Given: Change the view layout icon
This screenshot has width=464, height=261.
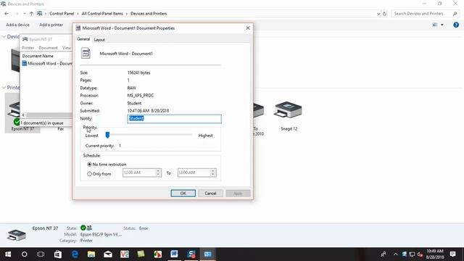Looking at the screenshot, I should 435,25.
